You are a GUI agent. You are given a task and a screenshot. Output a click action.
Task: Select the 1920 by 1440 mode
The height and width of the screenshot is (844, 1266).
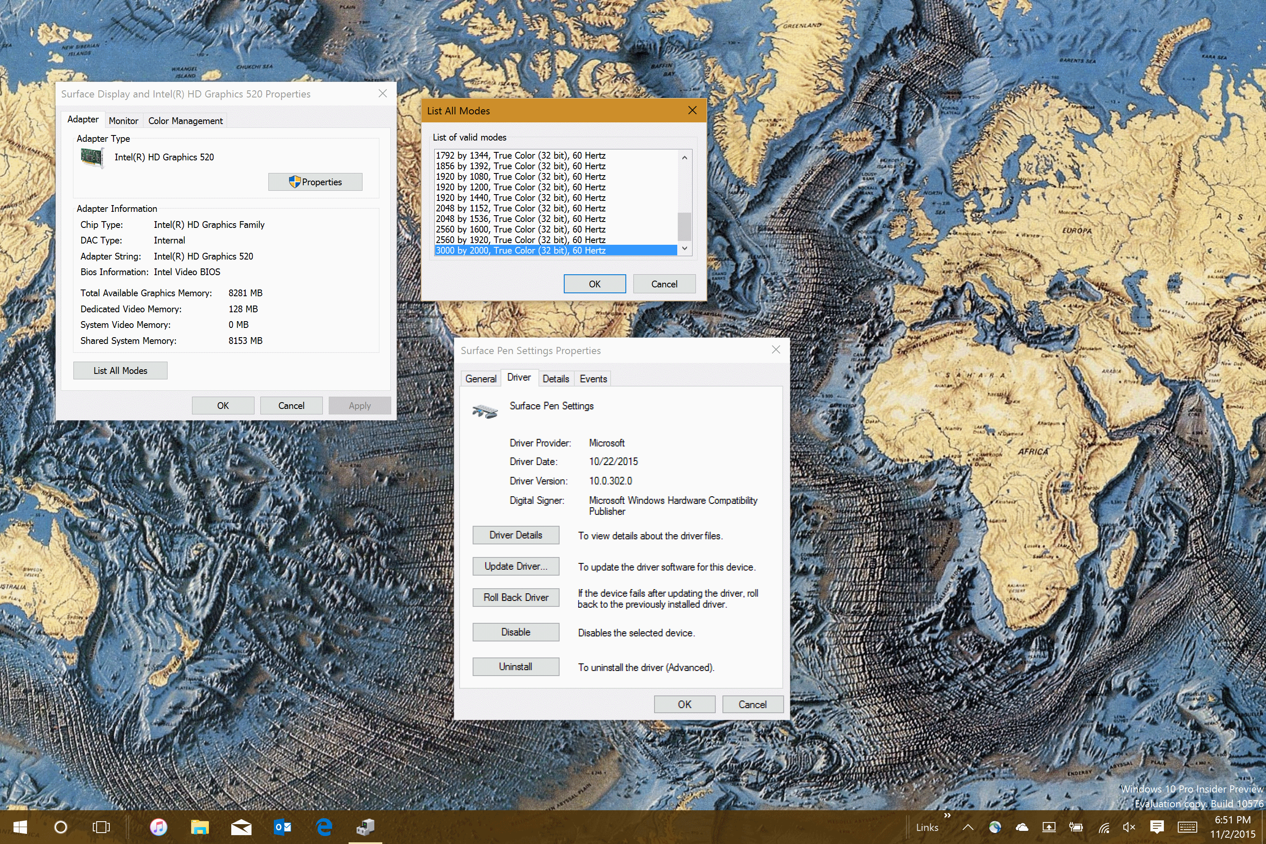tap(555, 197)
